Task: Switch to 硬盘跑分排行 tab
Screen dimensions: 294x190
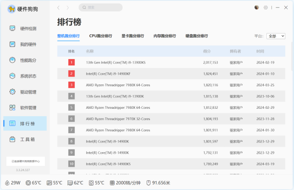Action: (x=197, y=36)
